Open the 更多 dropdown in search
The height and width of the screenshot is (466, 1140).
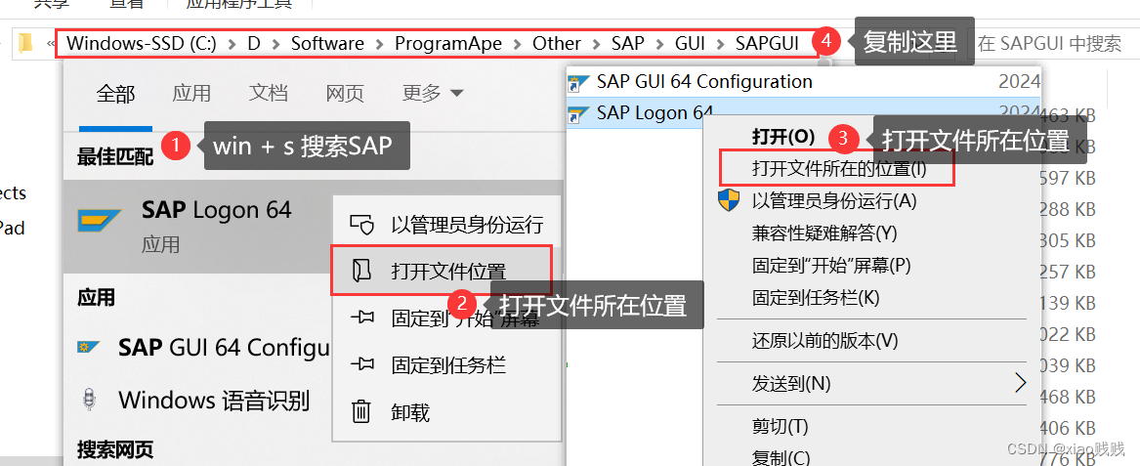click(x=433, y=93)
